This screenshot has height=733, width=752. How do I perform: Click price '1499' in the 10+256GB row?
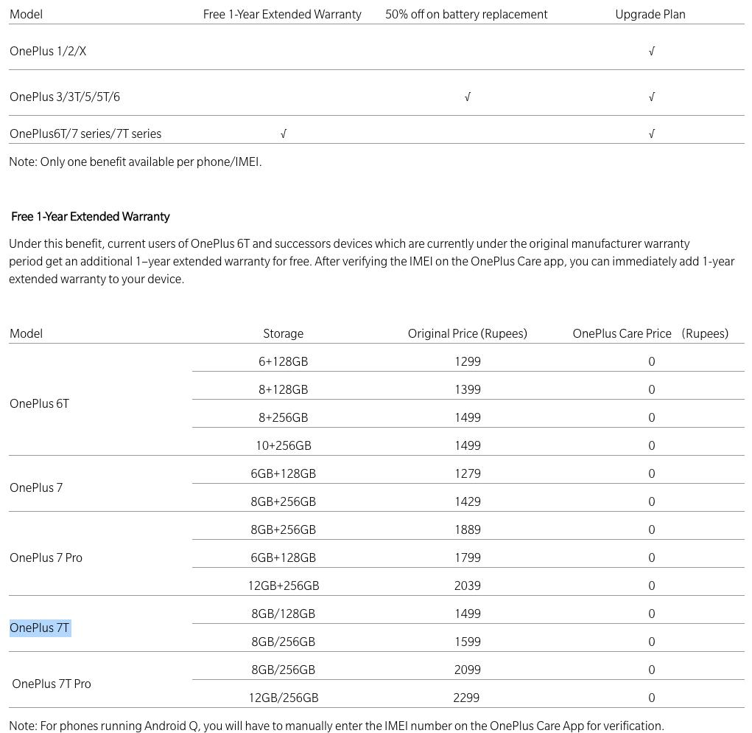468,445
